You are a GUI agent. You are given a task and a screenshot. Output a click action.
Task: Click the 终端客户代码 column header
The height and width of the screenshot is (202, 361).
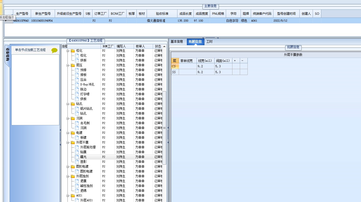[262, 14]
